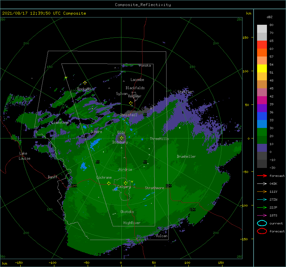Click the yellow diamond marker near RedDeer
The image size is (286, 267).
131,103
